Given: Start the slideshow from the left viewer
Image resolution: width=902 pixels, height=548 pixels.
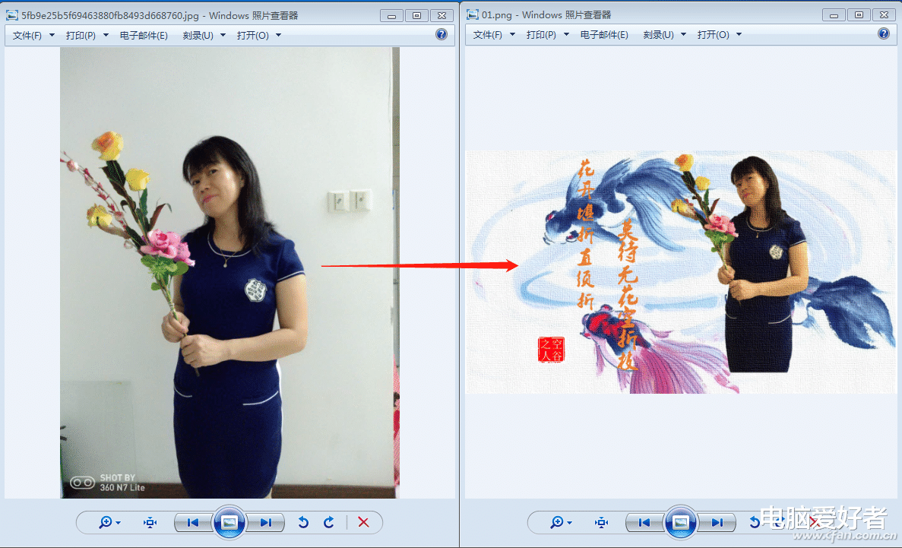Looking at the screenshot, I should tap(229, 522).
